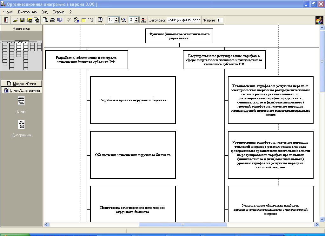The image size is (325, 236).
Task: Click the horizontal scrollbar right arrow
Action: (x=316, y=224)
